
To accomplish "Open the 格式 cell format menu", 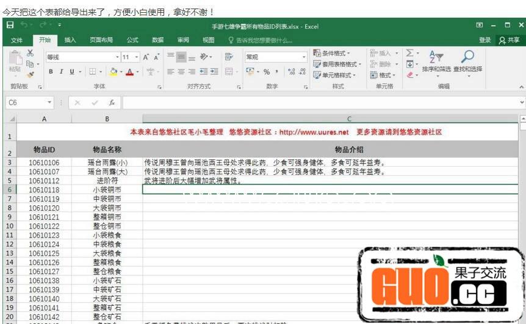I will [383, 75].
